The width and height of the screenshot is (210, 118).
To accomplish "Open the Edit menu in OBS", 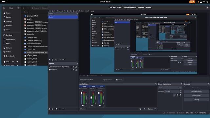I will click(x=54, y=11).
